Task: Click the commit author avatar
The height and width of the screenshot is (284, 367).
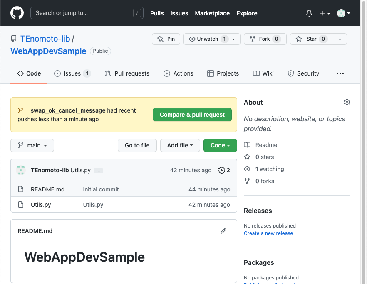Action: coord(21,170)
